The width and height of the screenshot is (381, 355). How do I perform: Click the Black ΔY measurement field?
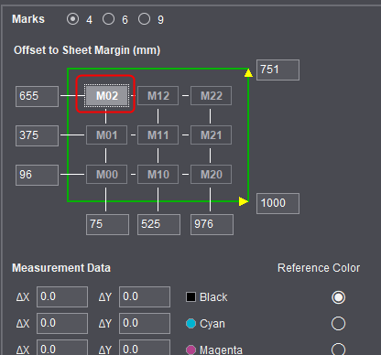point(145,296)
